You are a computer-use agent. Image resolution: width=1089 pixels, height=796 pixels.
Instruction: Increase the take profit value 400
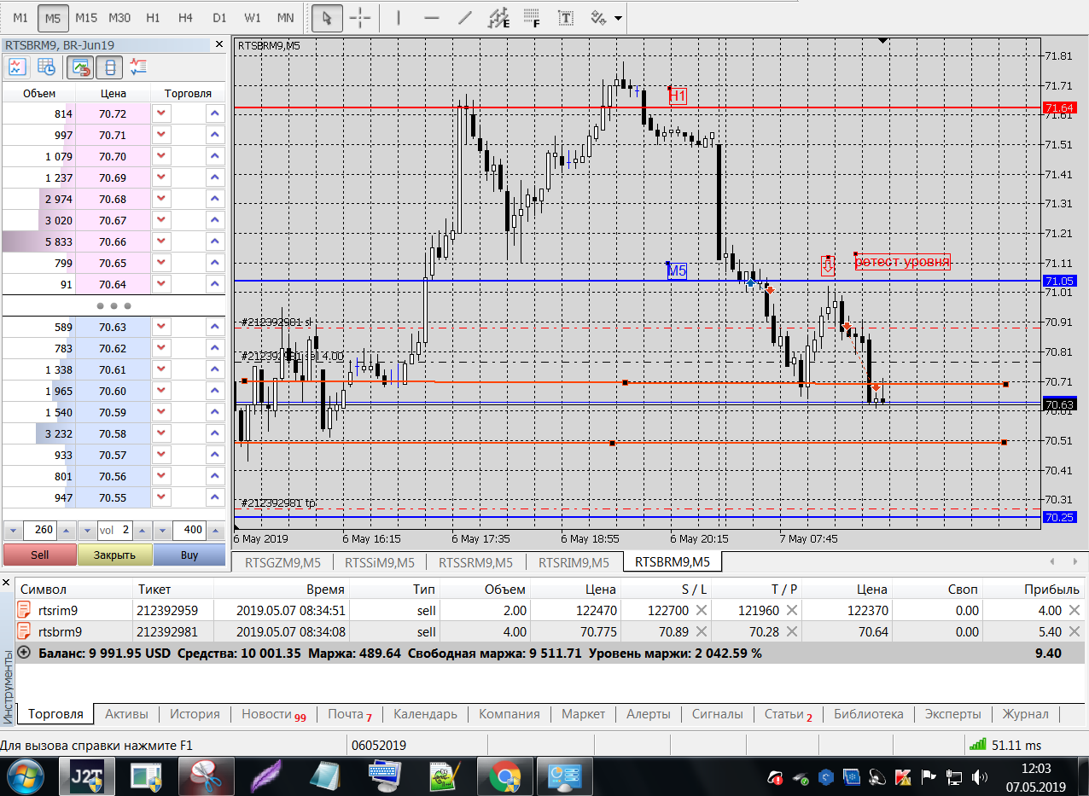click(215, 530)
